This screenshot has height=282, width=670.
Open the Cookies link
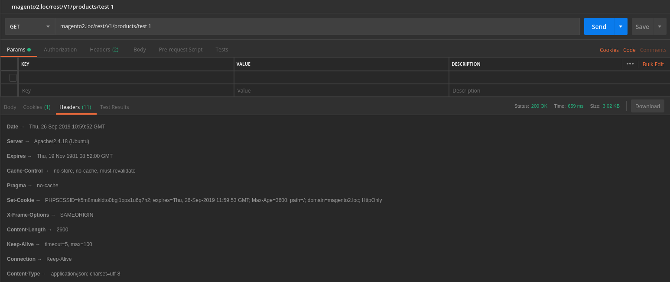click(609, 50)
